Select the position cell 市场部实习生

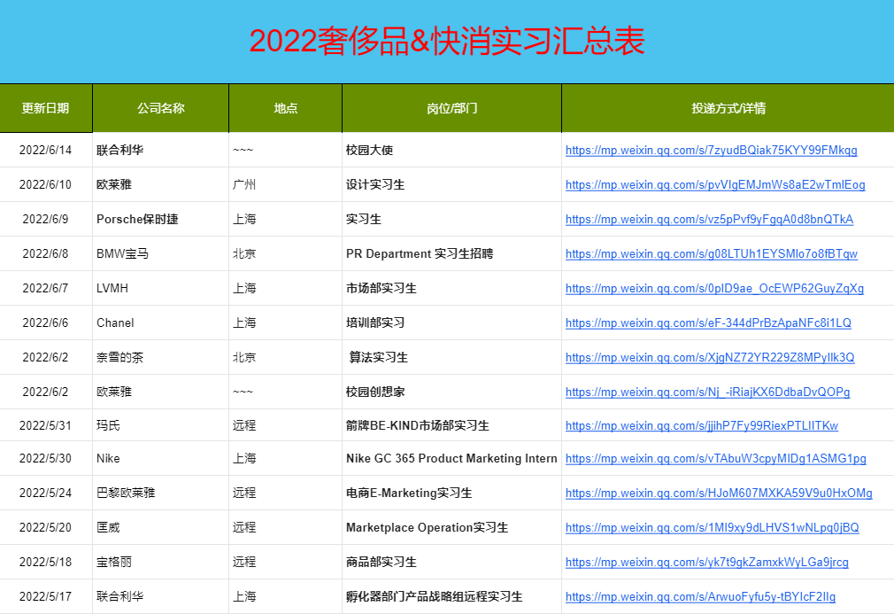452,288
